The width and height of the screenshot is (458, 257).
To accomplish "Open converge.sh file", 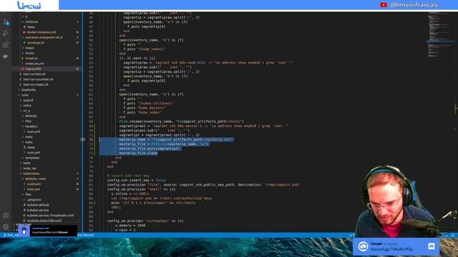I will (35, 43).
